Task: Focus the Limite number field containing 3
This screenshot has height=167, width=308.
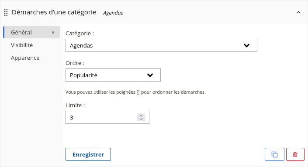Action: [107, 117]
